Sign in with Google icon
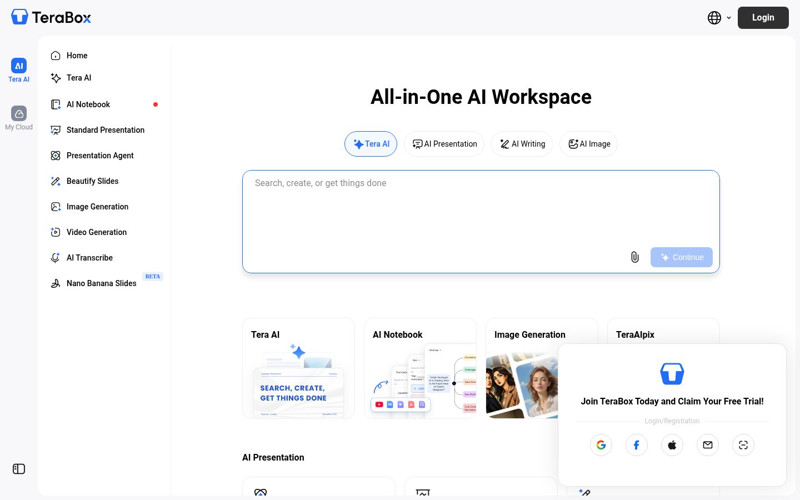800x500 pixels. pyautogui.click(x=601, y=445)
